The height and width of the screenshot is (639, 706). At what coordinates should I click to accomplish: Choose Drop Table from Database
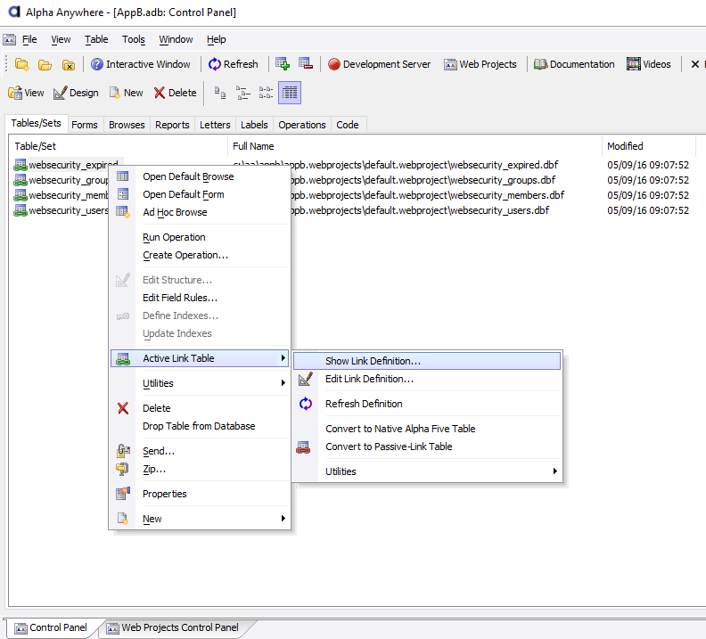(200, 426)
